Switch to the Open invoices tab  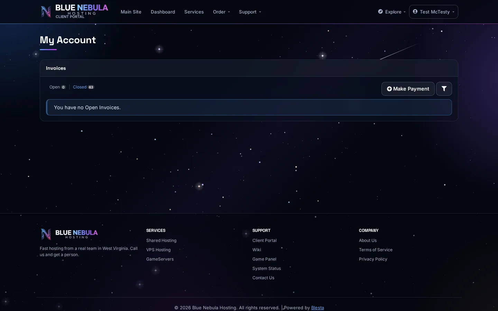pyautogui.click(x=57, y=87)
